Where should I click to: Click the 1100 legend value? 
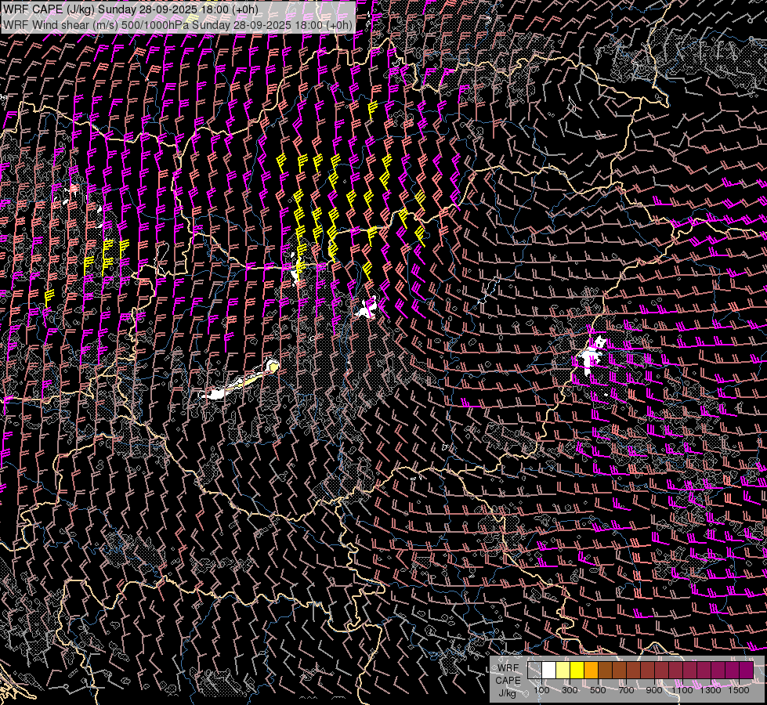682,690
